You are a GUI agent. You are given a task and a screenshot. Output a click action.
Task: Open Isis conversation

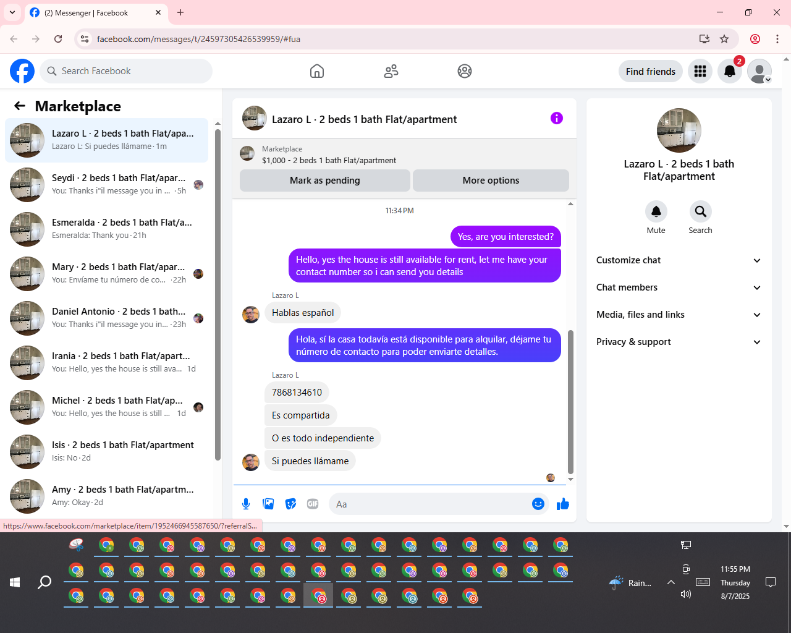click(x=106, y=452)
